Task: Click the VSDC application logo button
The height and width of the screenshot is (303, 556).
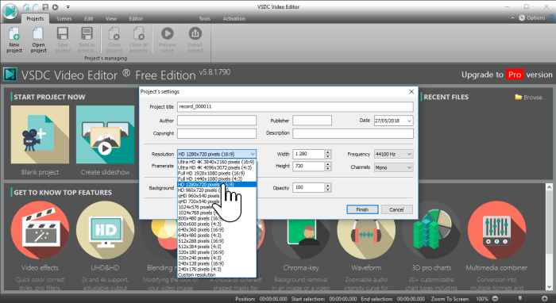Action: point(10,10)
